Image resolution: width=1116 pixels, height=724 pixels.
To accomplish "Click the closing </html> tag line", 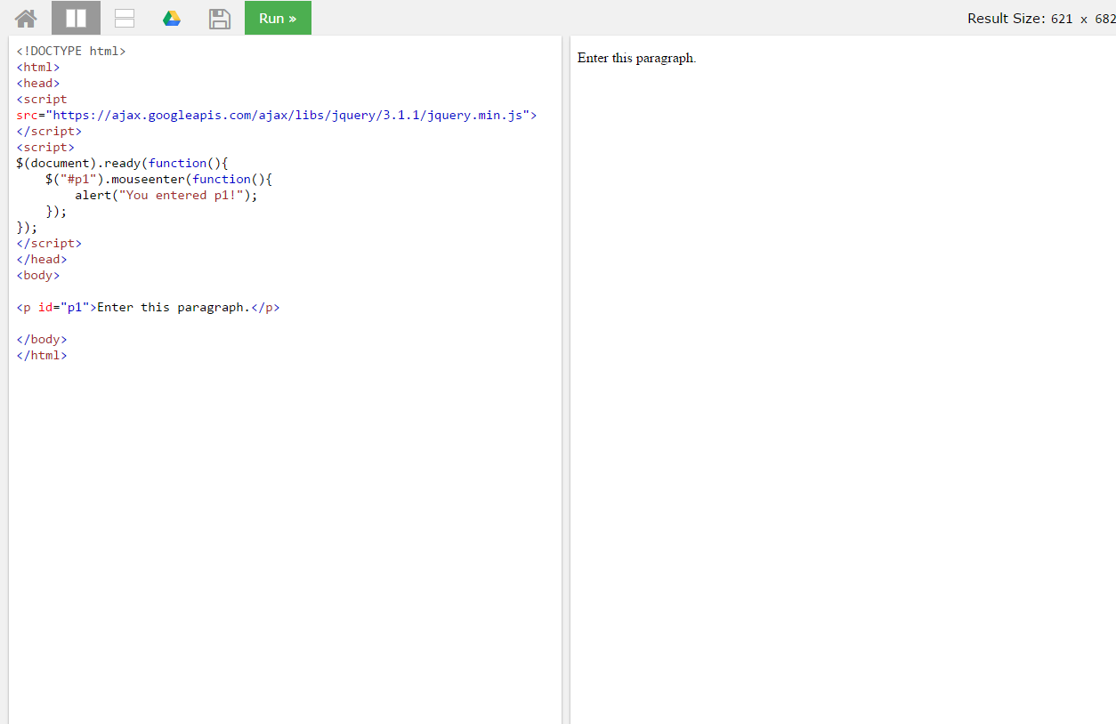I will [42, 355].
